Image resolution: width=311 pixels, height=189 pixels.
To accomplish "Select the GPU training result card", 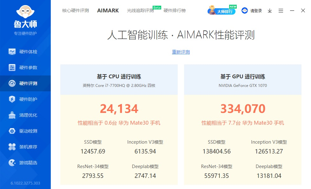I will [242, 124].
